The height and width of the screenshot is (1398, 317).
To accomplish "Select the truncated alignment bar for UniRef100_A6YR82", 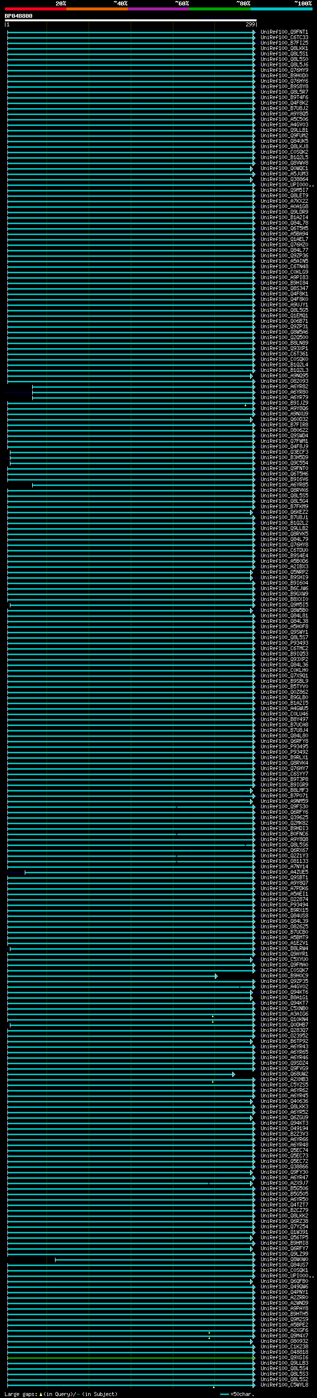I will pyautogui.click(x=144, y=387).
